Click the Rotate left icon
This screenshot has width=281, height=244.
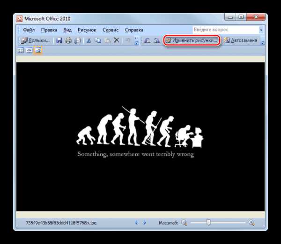click(x=148, y=40)
